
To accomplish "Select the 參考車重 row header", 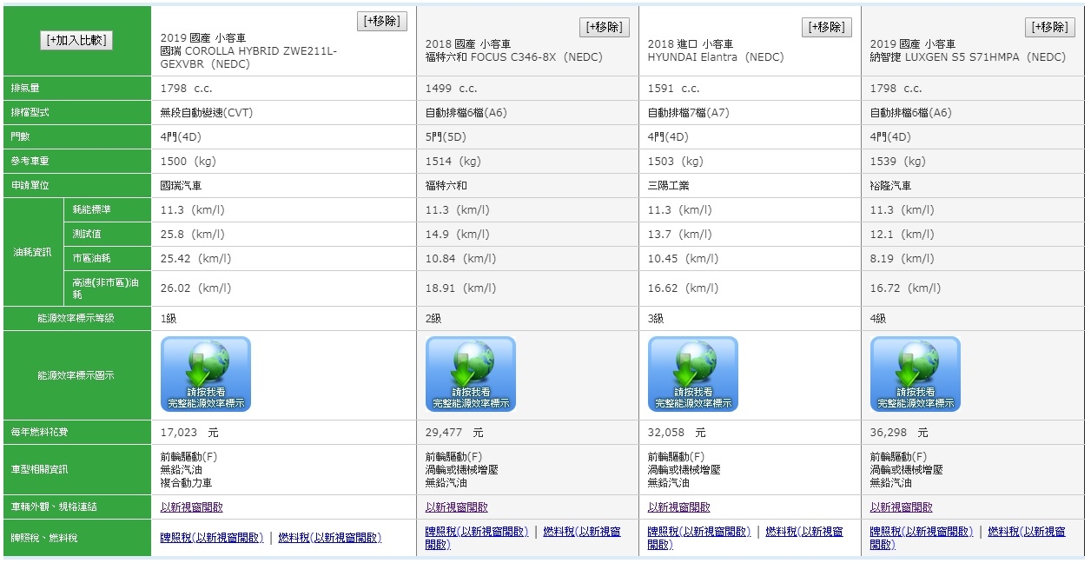I will point(77,162).
